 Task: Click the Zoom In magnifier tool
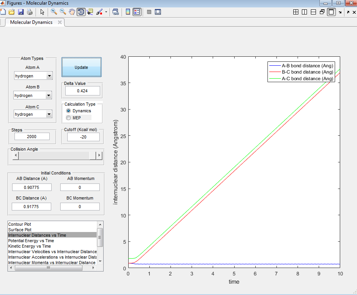54,12
